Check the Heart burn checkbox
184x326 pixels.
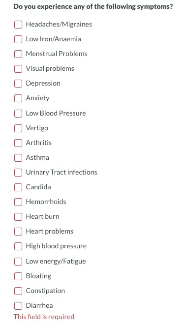[18, 217]
